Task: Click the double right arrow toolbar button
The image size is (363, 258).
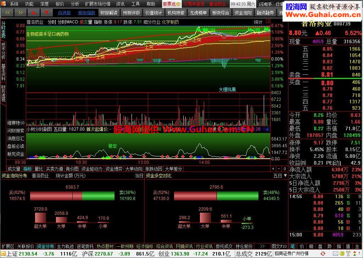Action: tap(20, 13)
